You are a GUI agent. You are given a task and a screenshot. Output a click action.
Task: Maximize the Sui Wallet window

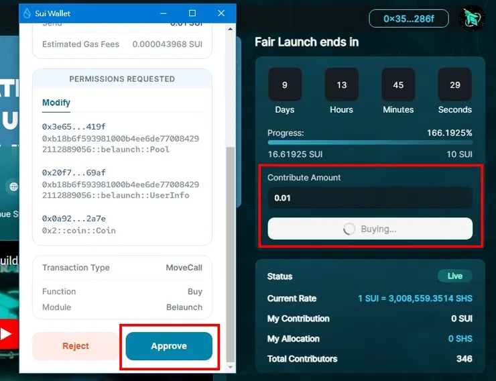(x=192, y=13)
